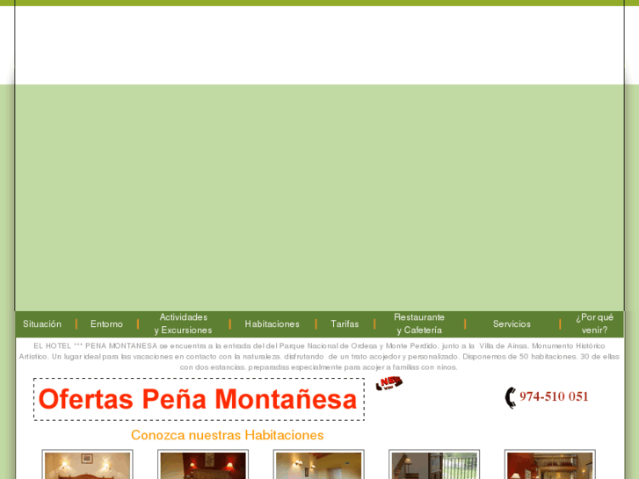This screenshot has height=479, width=639.
Task: Open the second room thumbnail with red walls
Action: tap(203, 465)
